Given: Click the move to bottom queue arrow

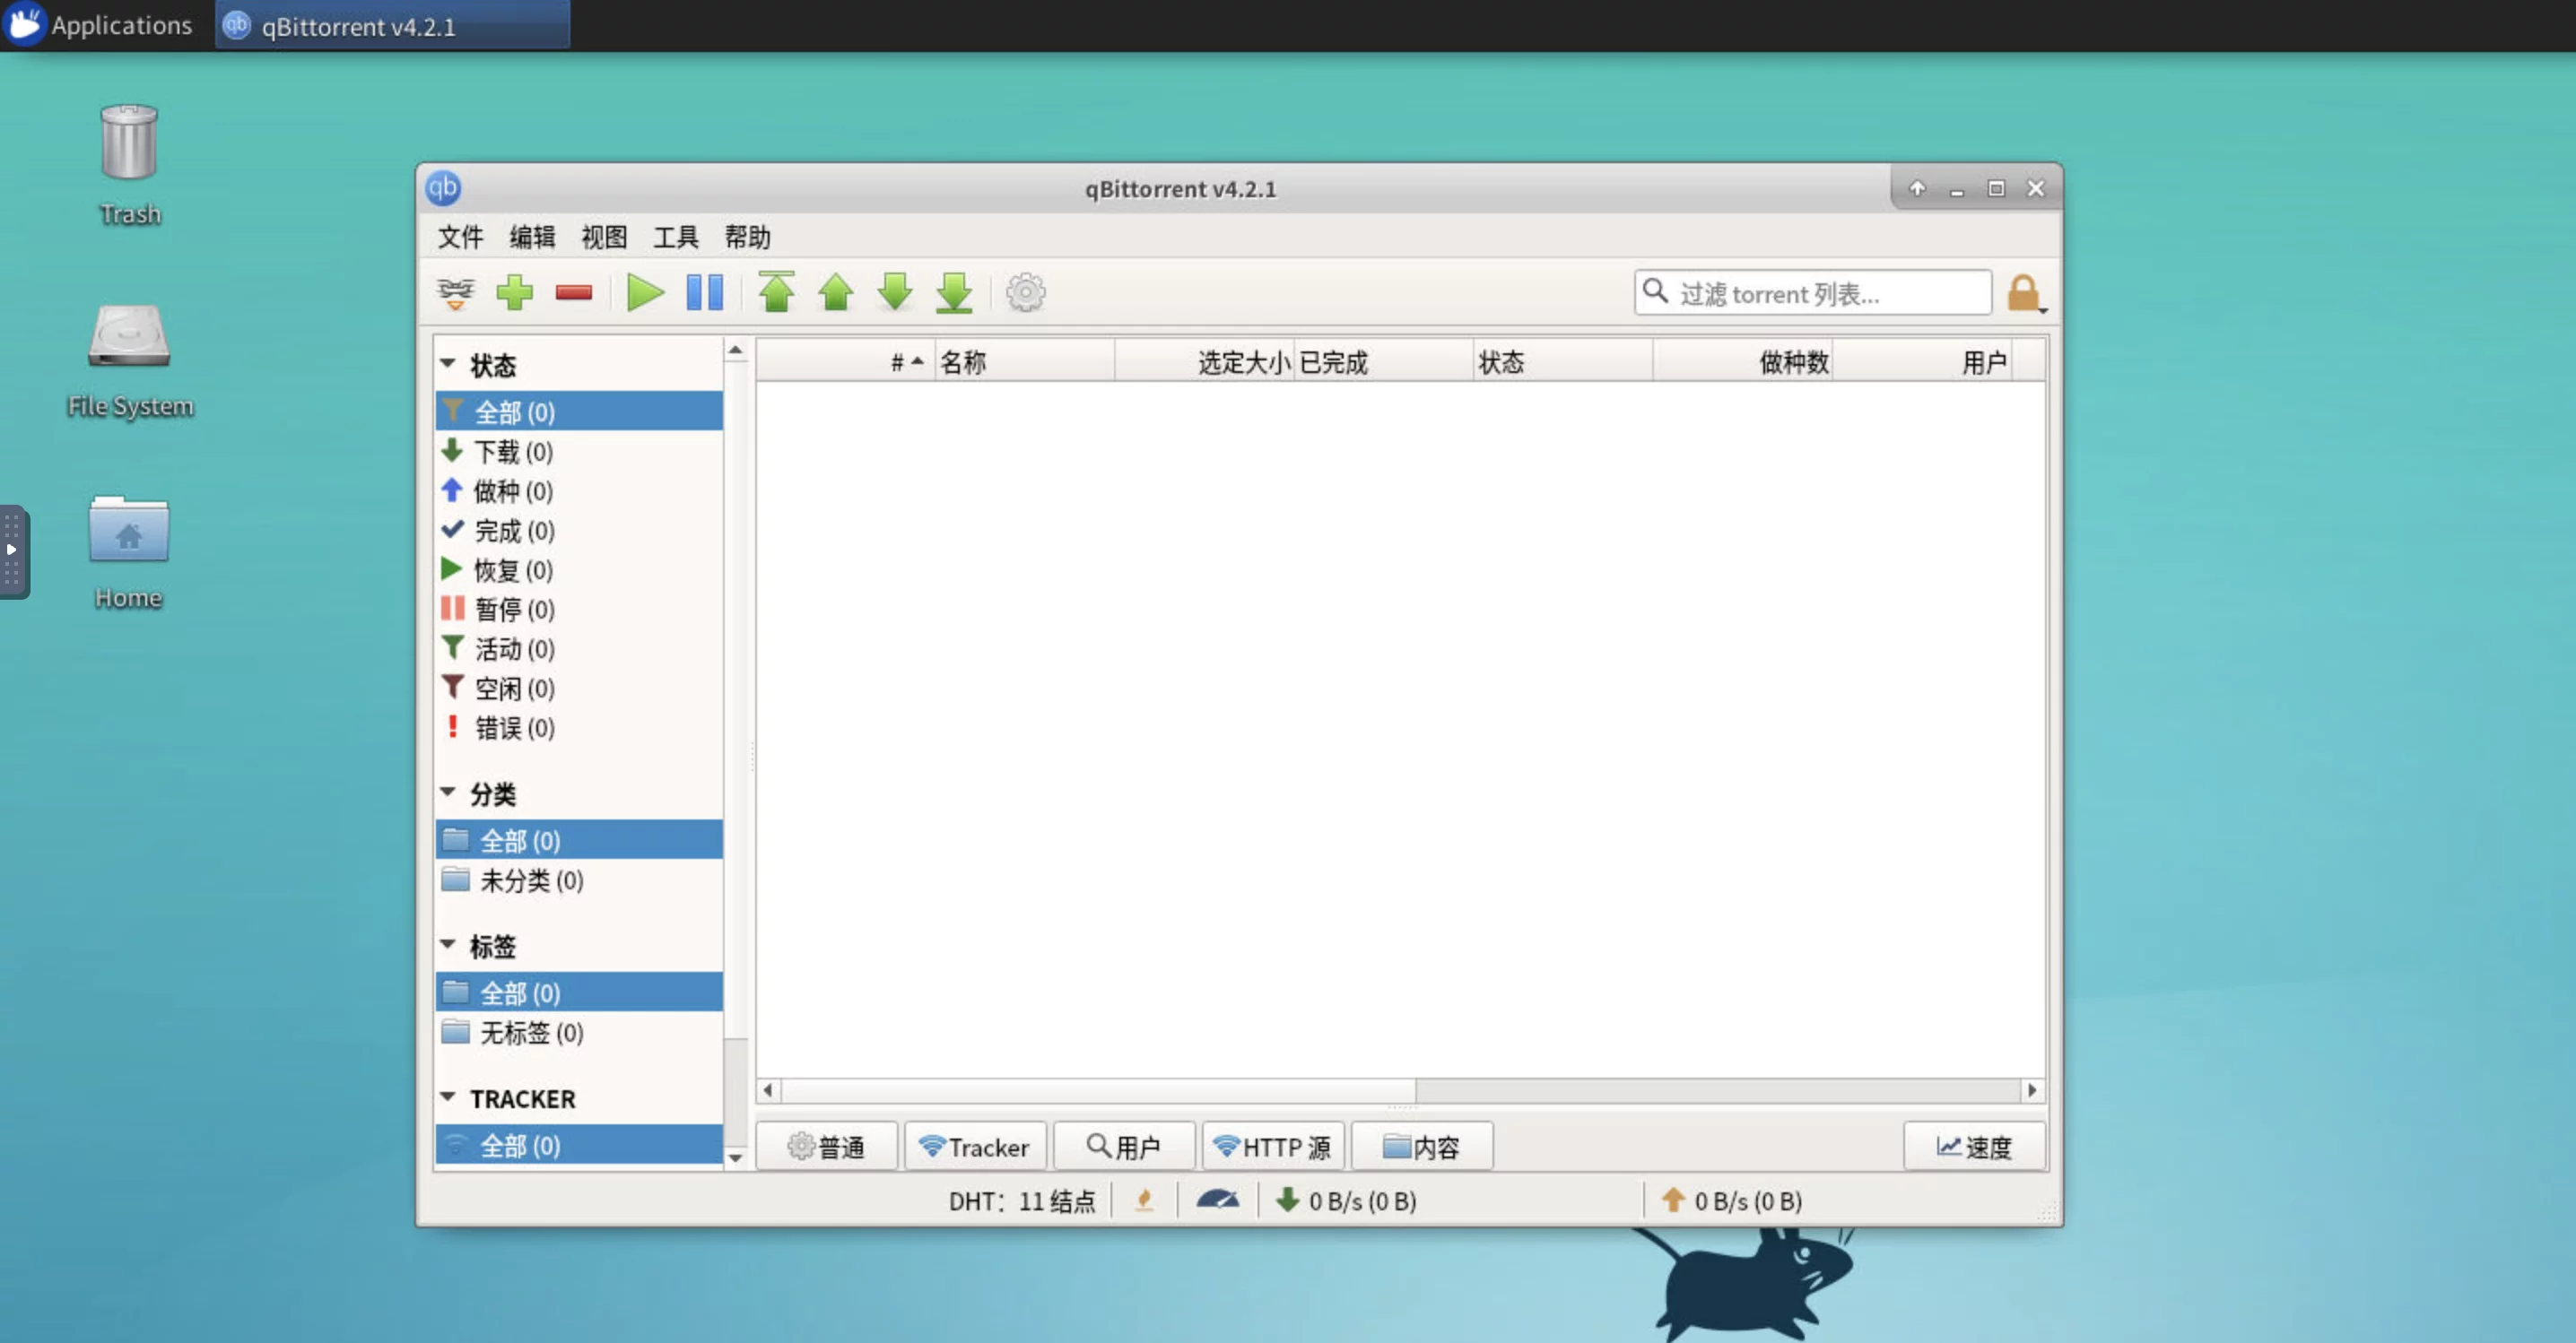Looking at the screenshot, I should [954, 293].
